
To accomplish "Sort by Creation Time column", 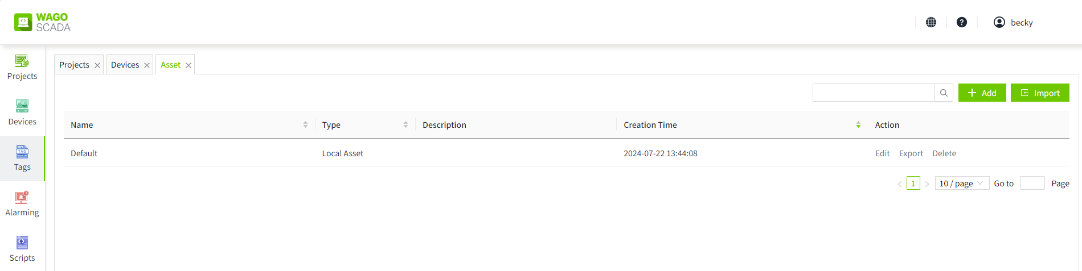I will [858, 124].
